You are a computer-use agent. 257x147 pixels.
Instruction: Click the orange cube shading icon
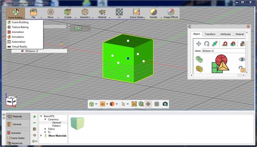(x=112, y=104)
